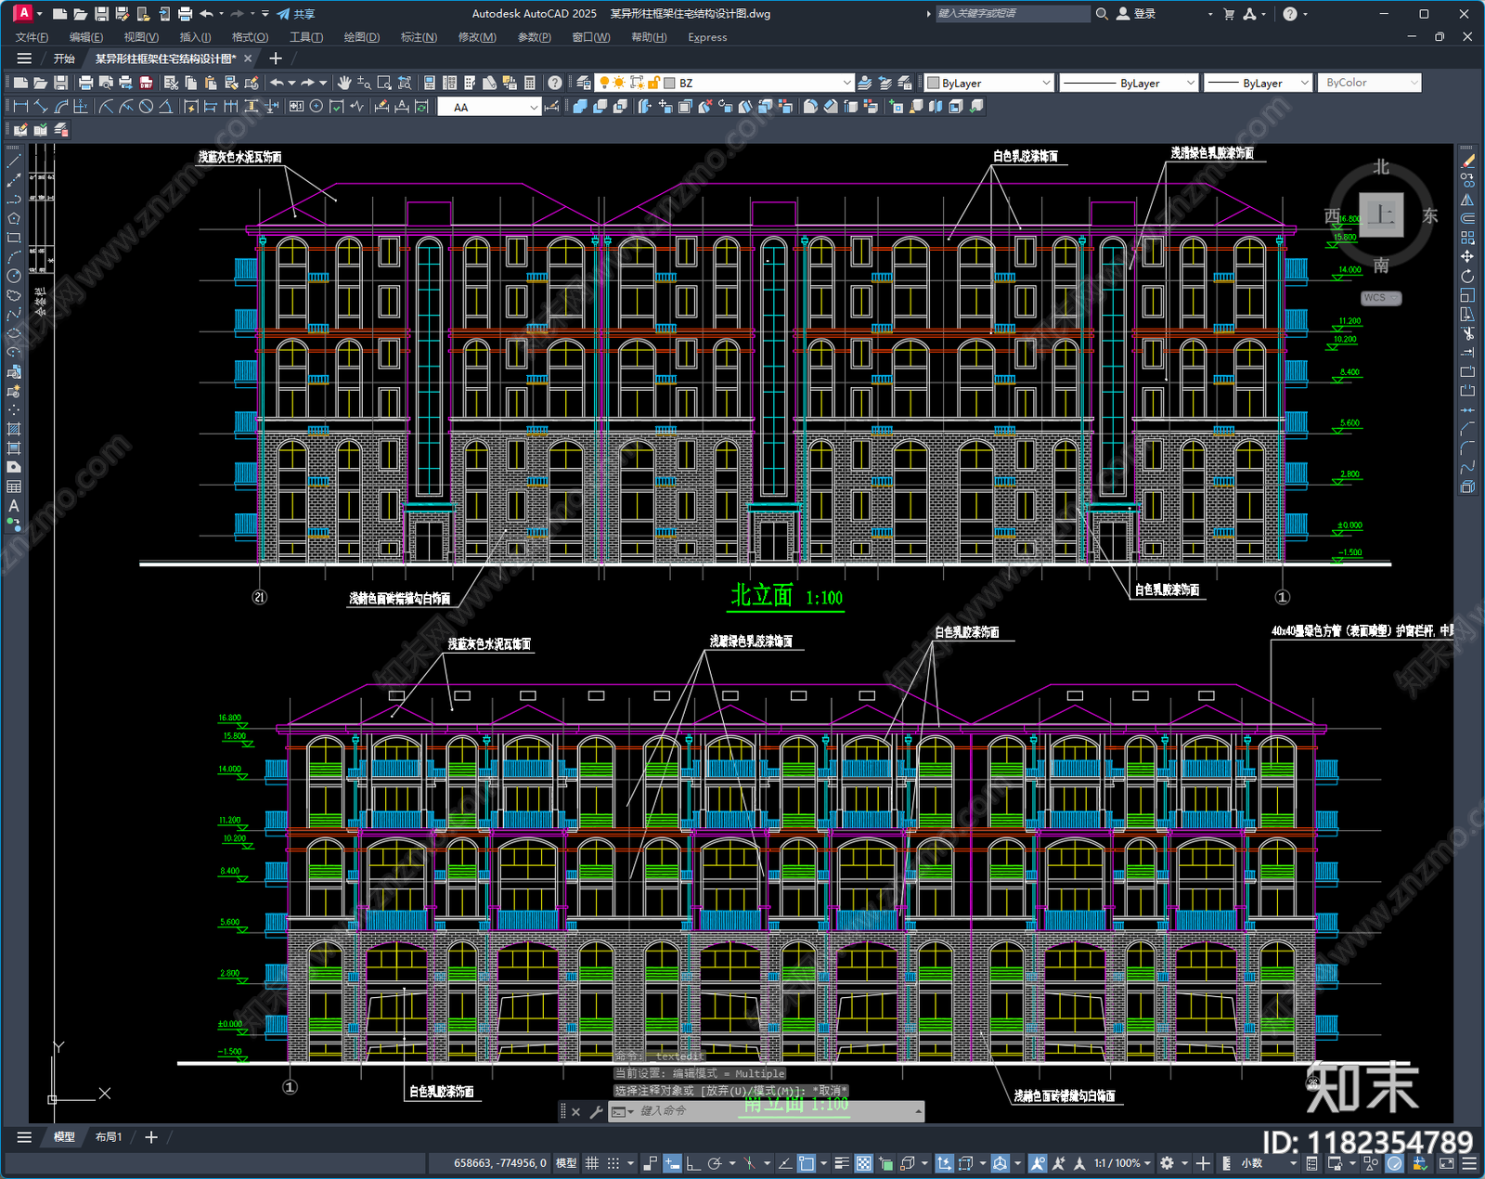Toggle Ortho mode in status bar
Image resolution: width=1485 pixels, height=1179 pixels.
(692, 1163)
